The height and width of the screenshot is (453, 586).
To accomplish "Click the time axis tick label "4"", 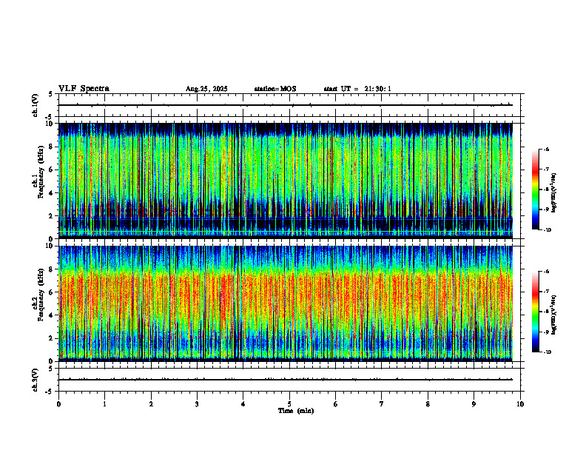I will coord(243,404).
